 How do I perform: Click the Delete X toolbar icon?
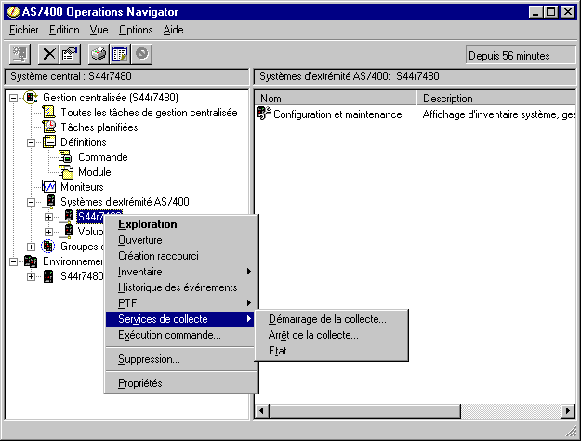[49, 54]
